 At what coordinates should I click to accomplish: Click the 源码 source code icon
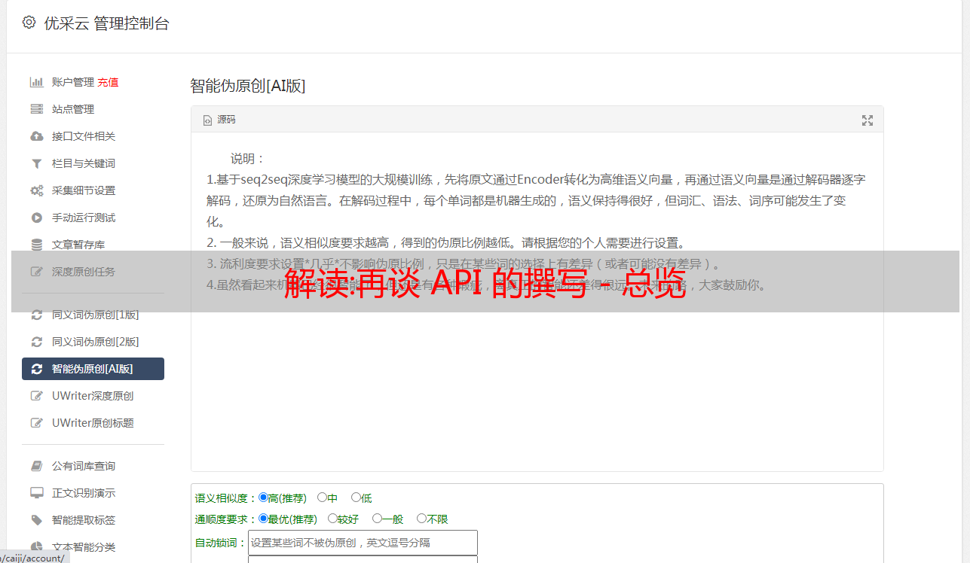point(208,120)
